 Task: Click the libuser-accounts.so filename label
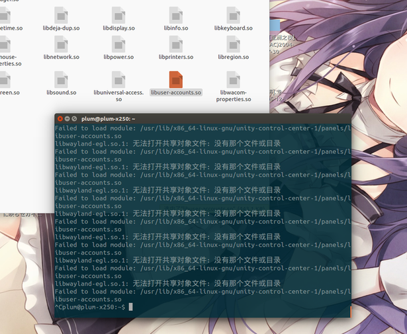[x=176, y=93]
